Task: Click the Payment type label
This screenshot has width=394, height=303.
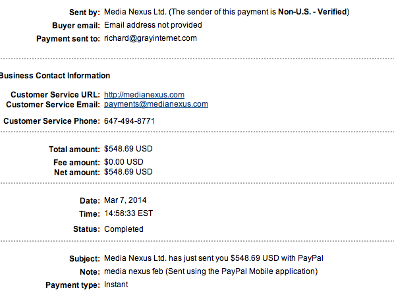Action: pyautogui.click(x=72, y=285)
